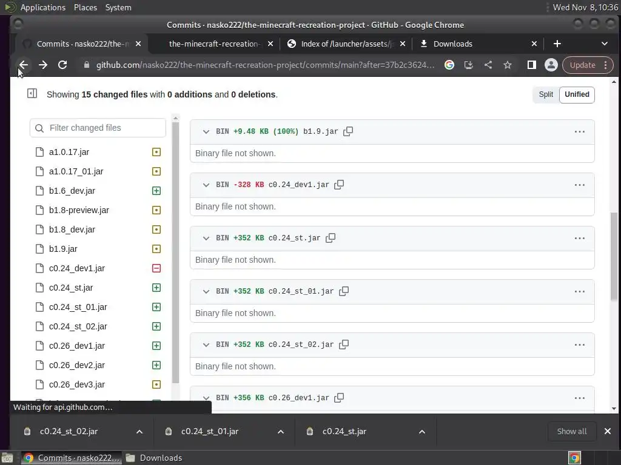
Task: Collapse the b1.9.jar diff section
Action: click(x=206, y=131)
